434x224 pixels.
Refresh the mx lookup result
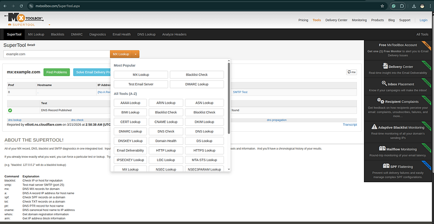[x=352, y=72]
